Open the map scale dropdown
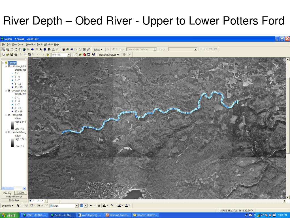 click(69, 55)
